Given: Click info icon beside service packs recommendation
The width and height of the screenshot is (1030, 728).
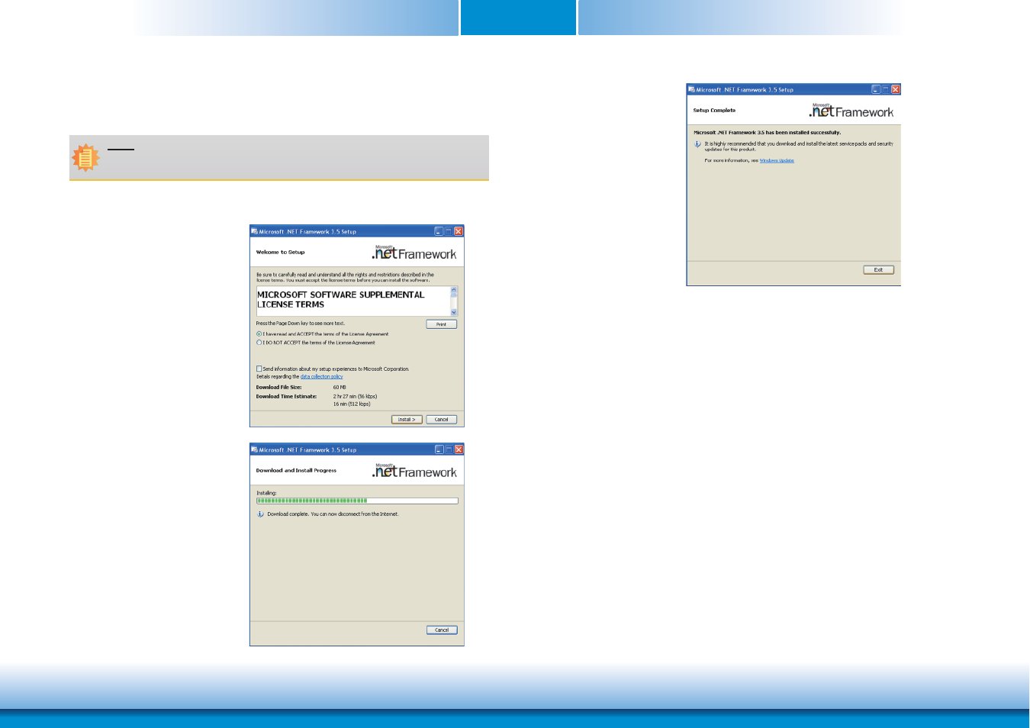Looking at the screenshot, I should tap(697, 144).
